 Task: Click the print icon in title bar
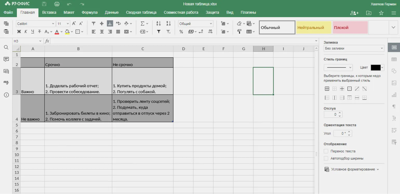click(57, 4)
